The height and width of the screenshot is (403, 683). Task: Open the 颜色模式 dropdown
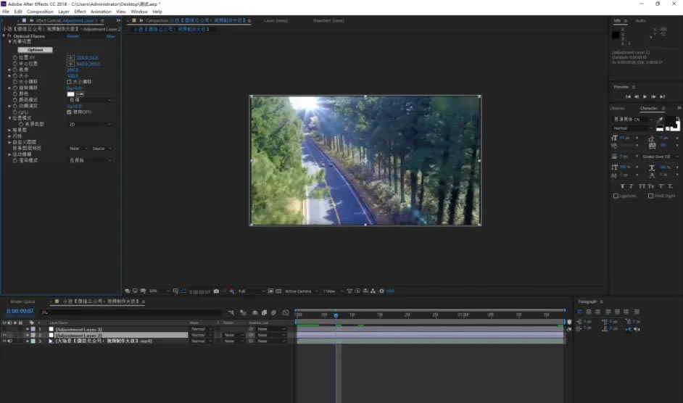[x=90, y=100]
